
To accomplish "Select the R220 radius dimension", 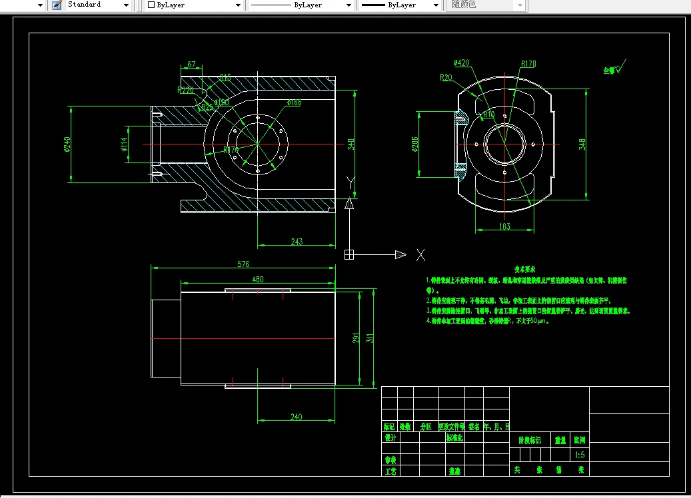I will [x=185, y=91].
